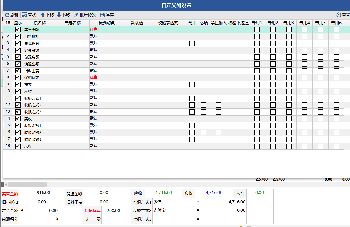Open batch modify (批量修改) tool
The height and width of the screenshot is (227, 350).
point(77,15)
